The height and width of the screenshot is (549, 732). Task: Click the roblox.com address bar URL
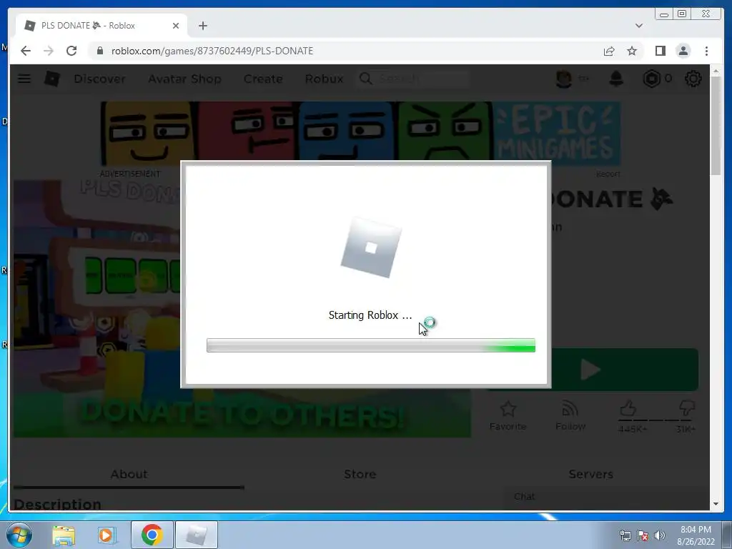coord(212,51)
